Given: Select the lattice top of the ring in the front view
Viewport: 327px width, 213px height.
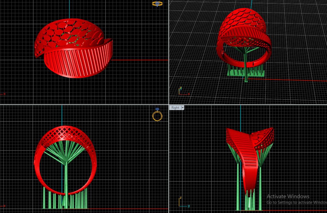Looking at the screenshot, I should coord(66,133).
